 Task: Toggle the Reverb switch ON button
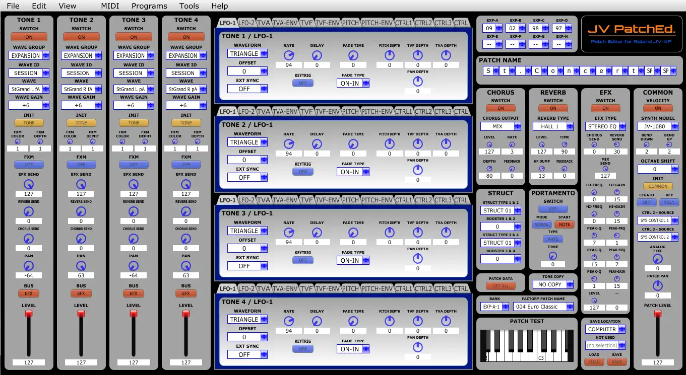click(553, 108)
